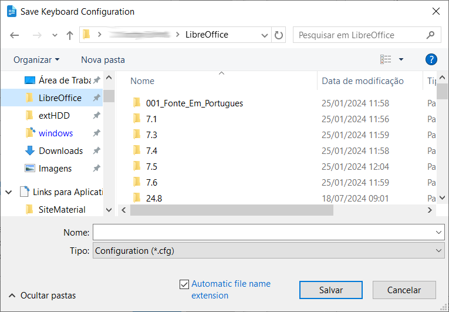The width and height of the screenshot is (449, 312).
Task: Refresh the LibreOffice folder view
Action: click(279, 35)
